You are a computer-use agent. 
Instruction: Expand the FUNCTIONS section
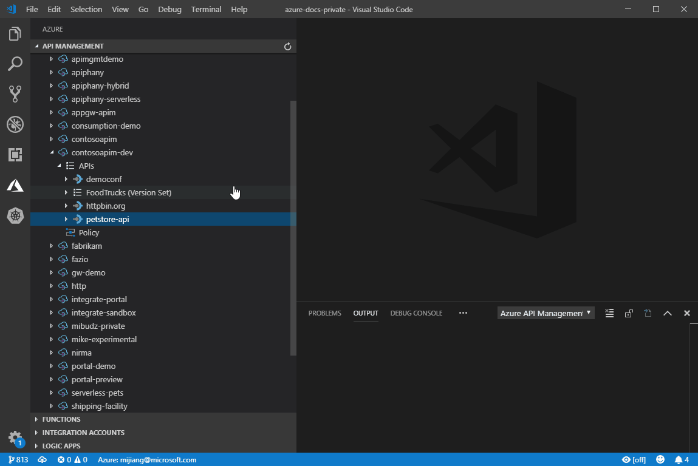tap(36, 419)
